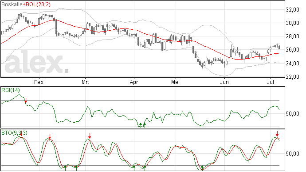Click the STO green buy arrow at Apr gridline
Viewport: 306px width, 172px height.
point(134,168)
